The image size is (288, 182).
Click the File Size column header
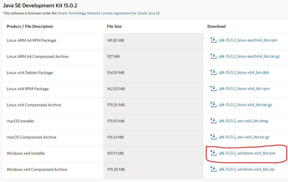click(x=114, y=27)
